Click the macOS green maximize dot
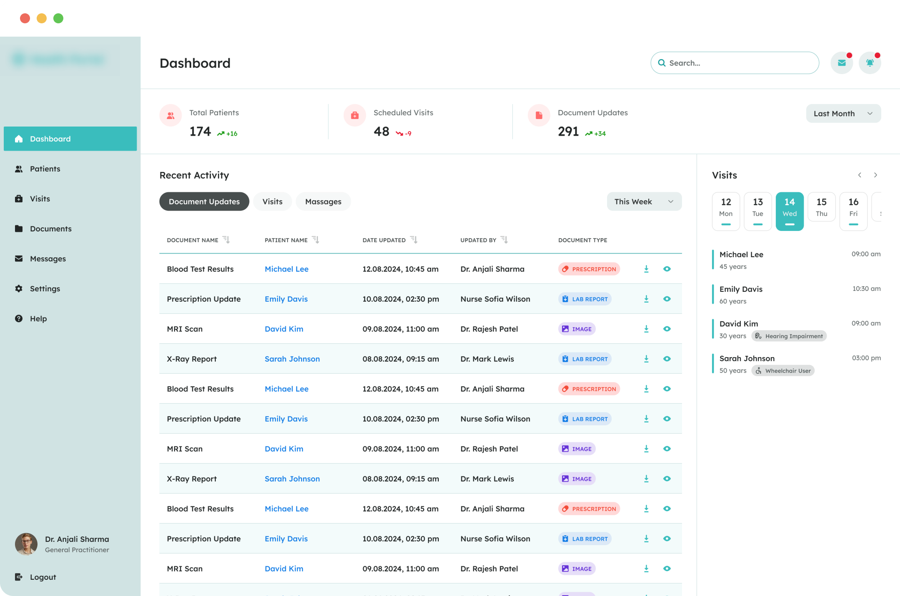The height and width of the screenshot is (596, 900). pos(58,18)
